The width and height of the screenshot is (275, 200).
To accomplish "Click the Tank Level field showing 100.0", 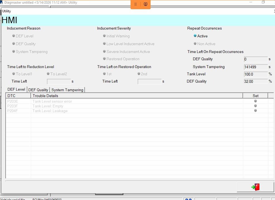I will (x=256, y=74).
